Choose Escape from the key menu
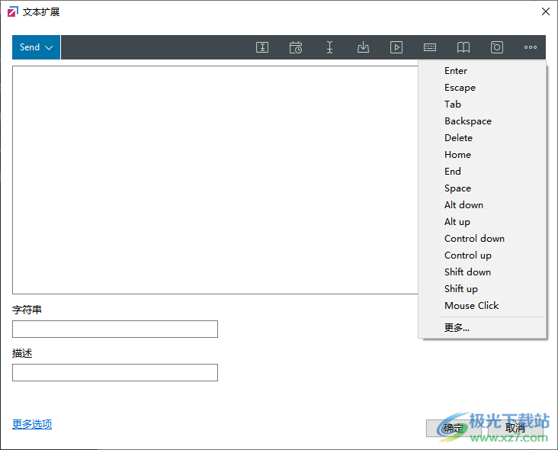This screenshot has width=558, height=450. click(483, 87)
